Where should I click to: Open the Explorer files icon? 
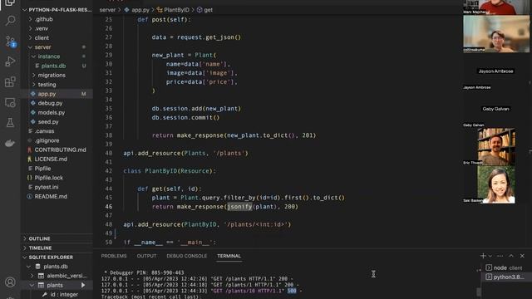point(10,2)
